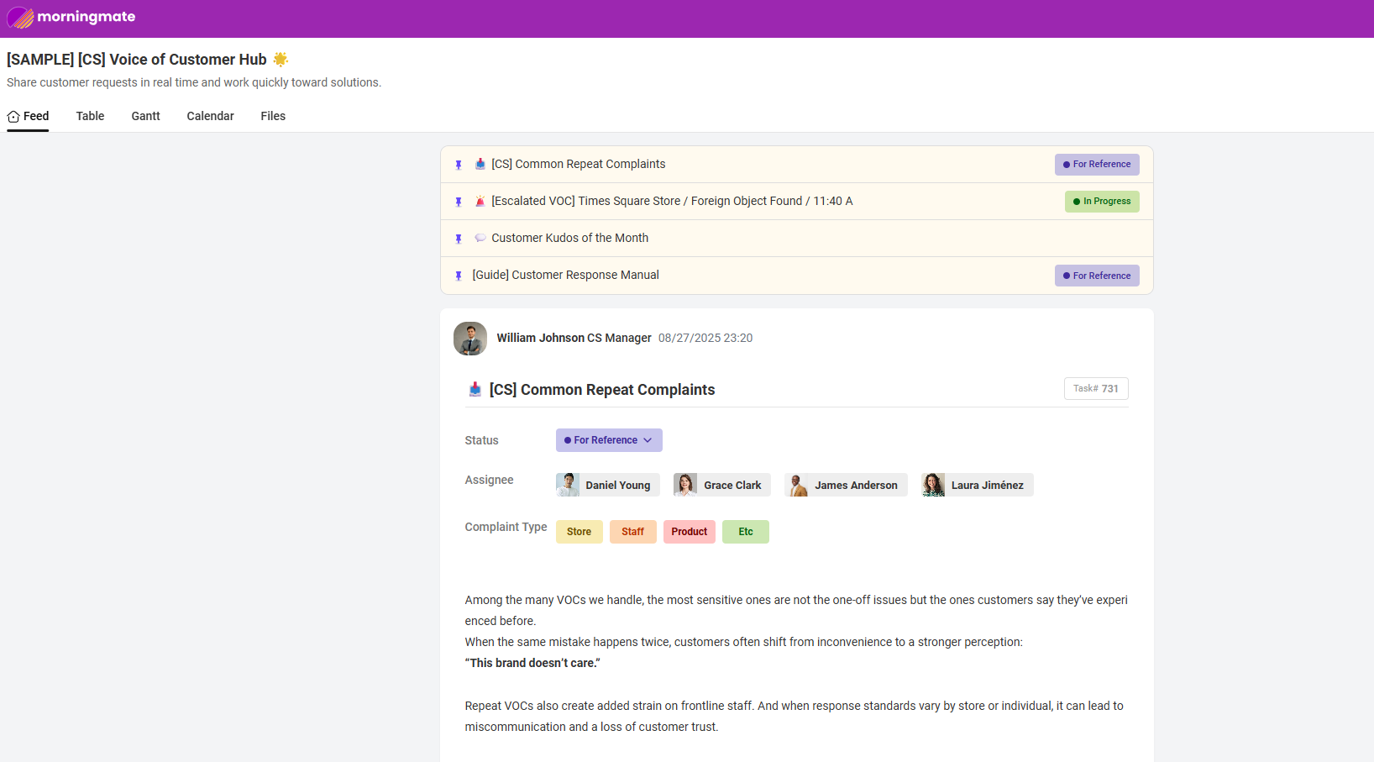This screenshot has height=762, width=1374.
Task: Click the In Progress status badge
Action: (x=1101, y=202)
